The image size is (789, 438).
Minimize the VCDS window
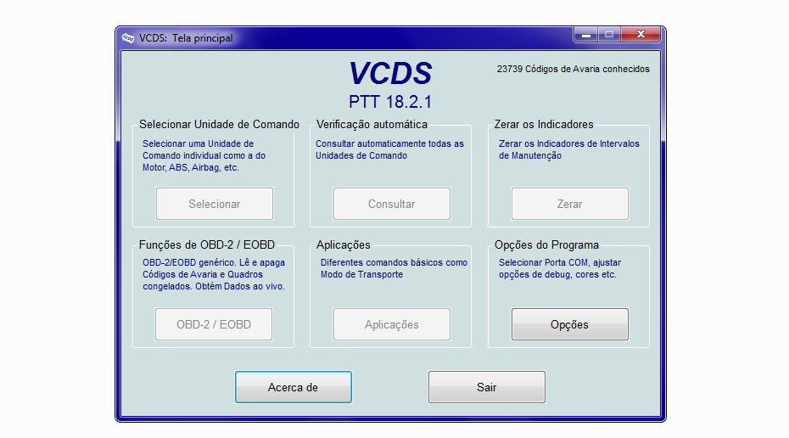[585, 34]
